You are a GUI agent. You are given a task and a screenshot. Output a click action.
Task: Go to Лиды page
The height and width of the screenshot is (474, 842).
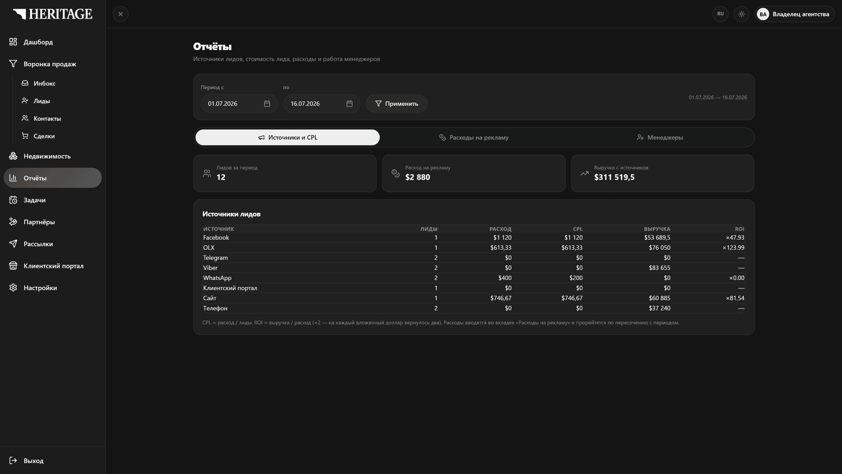tap(59, 101)
